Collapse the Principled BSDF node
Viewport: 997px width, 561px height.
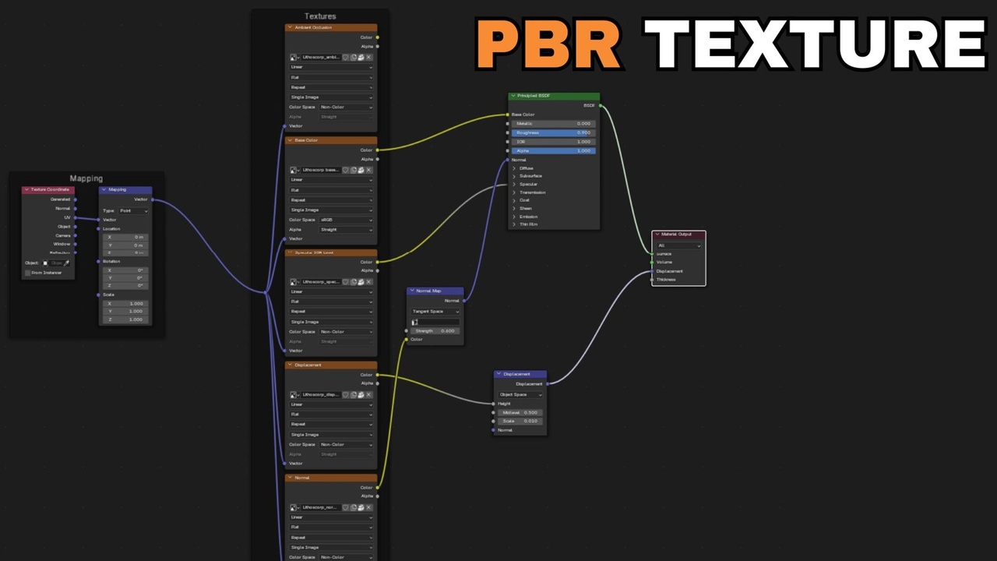pyautogui.click(x=513, y=96)
